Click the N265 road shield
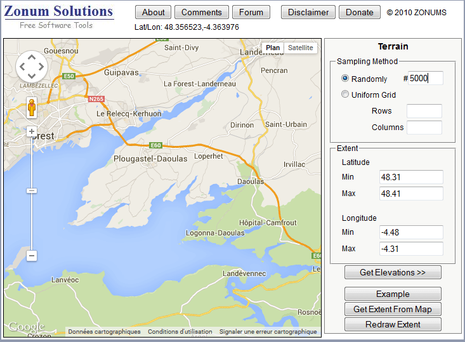Viewport: 465px width, 342px height. [x=96, y=99]
